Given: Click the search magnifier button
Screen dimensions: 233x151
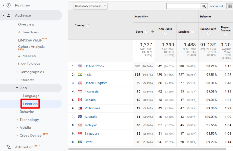Looking at the screenshot, I should (204, 6).
